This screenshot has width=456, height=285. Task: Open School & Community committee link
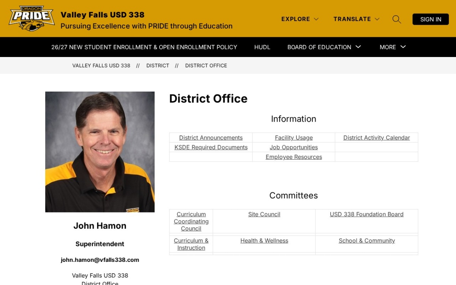click(x=367, y=241)
